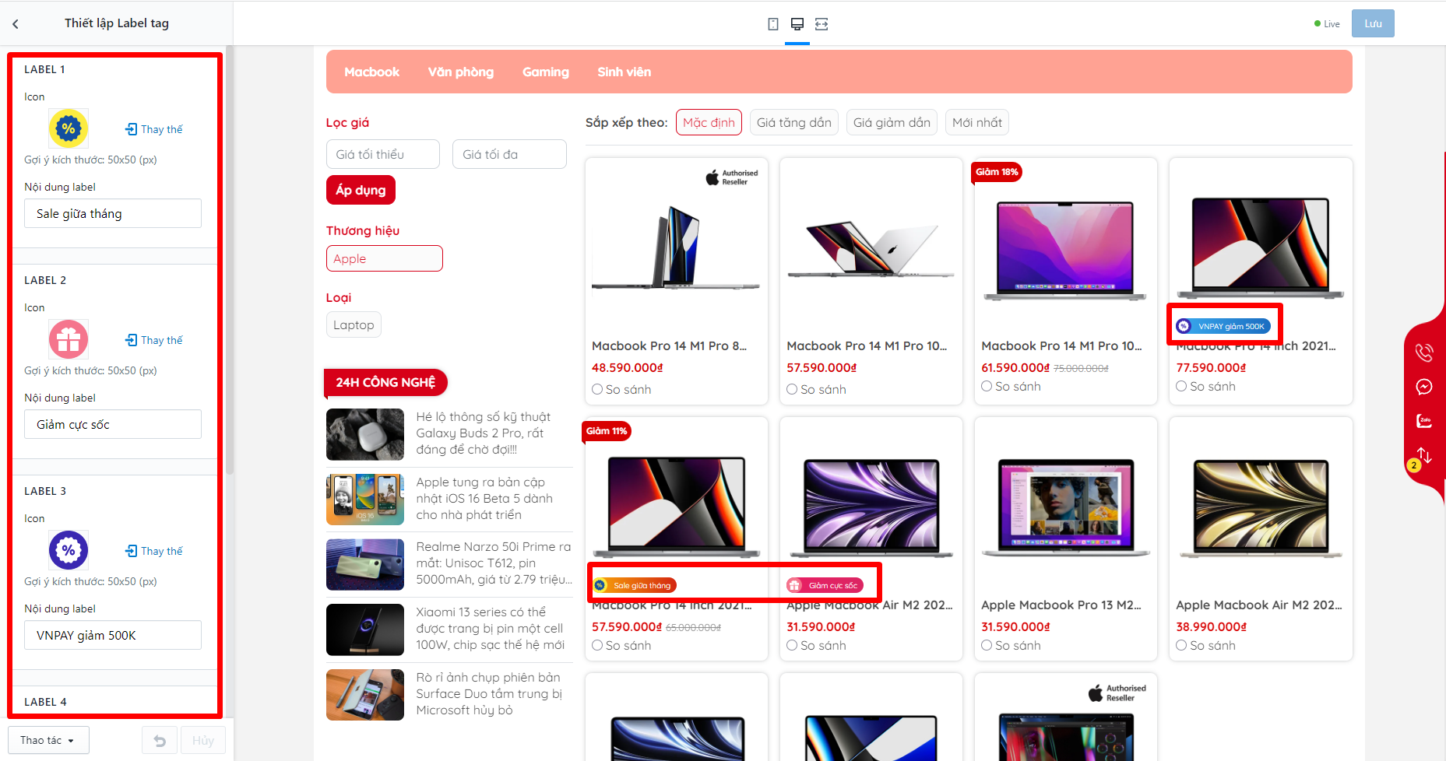Open Apple Macbook Pro 13 M2 product title
Viewport: 1446px width, 761px height.
pos(1061,605)
